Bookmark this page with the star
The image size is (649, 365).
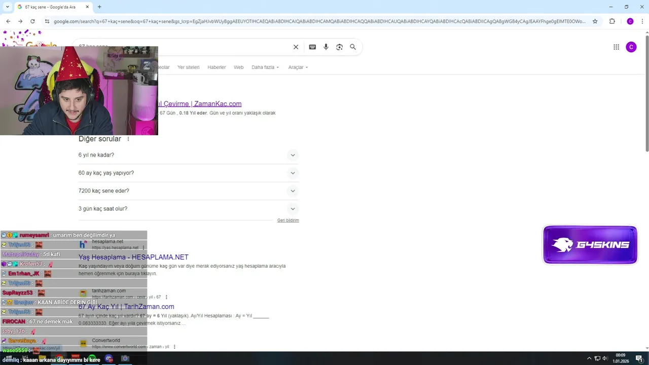[595, 21]
